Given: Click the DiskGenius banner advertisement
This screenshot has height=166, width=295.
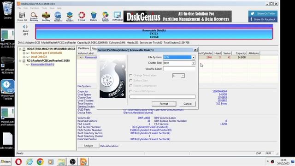Looking at the screenshot, I should (x=177, y=17).
